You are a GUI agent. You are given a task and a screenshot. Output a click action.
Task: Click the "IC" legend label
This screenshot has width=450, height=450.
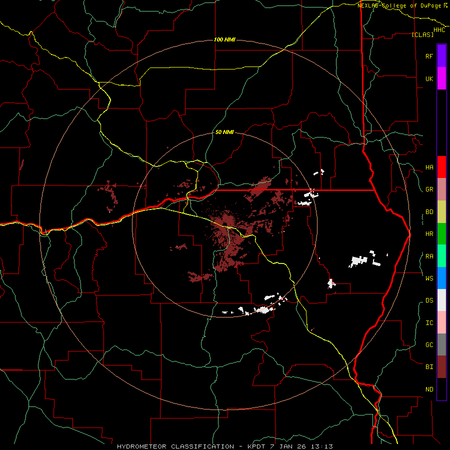point(429,323)
